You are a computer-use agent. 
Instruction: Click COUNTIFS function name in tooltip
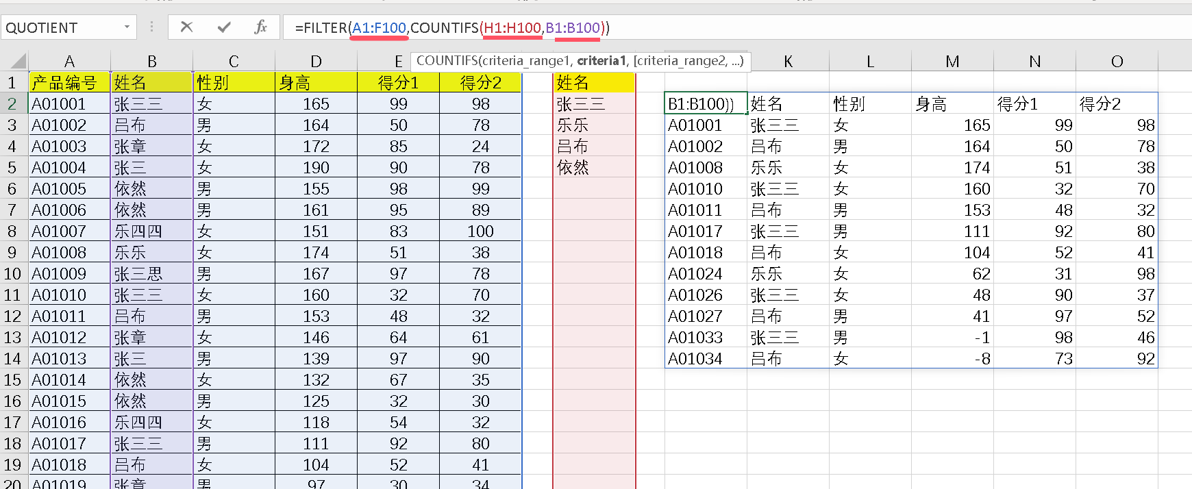(x=446, y=60)
